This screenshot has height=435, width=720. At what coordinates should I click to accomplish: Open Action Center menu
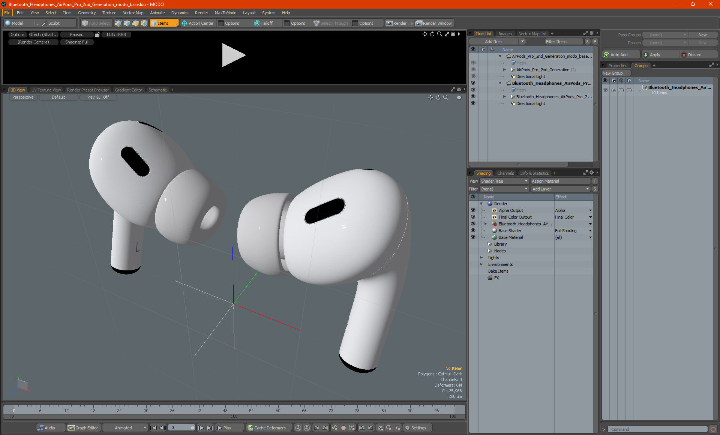(198, 23)
